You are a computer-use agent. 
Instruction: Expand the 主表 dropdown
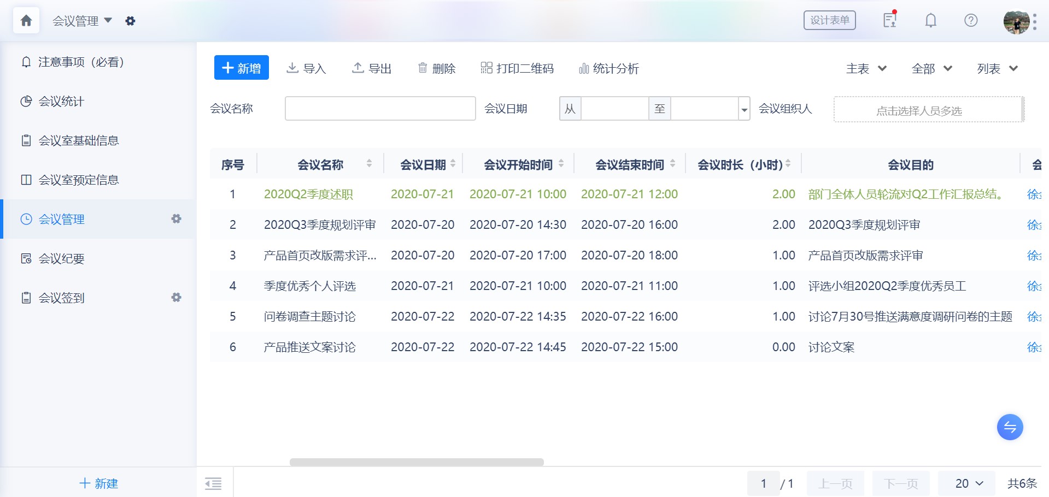pos(866,69)
